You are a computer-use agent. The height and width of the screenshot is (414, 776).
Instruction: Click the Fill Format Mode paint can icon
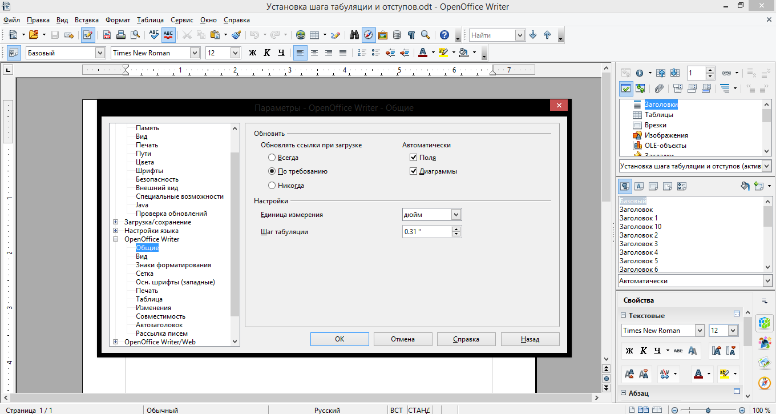click(744, 186)
